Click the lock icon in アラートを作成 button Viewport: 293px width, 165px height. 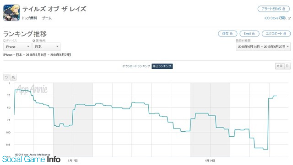click(x=284, y=9)
